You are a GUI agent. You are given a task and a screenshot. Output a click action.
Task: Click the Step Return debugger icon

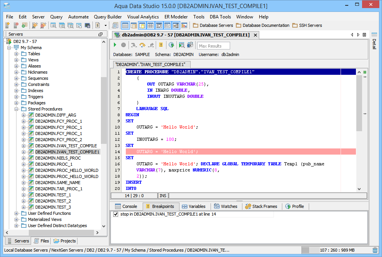coord(151,45)
